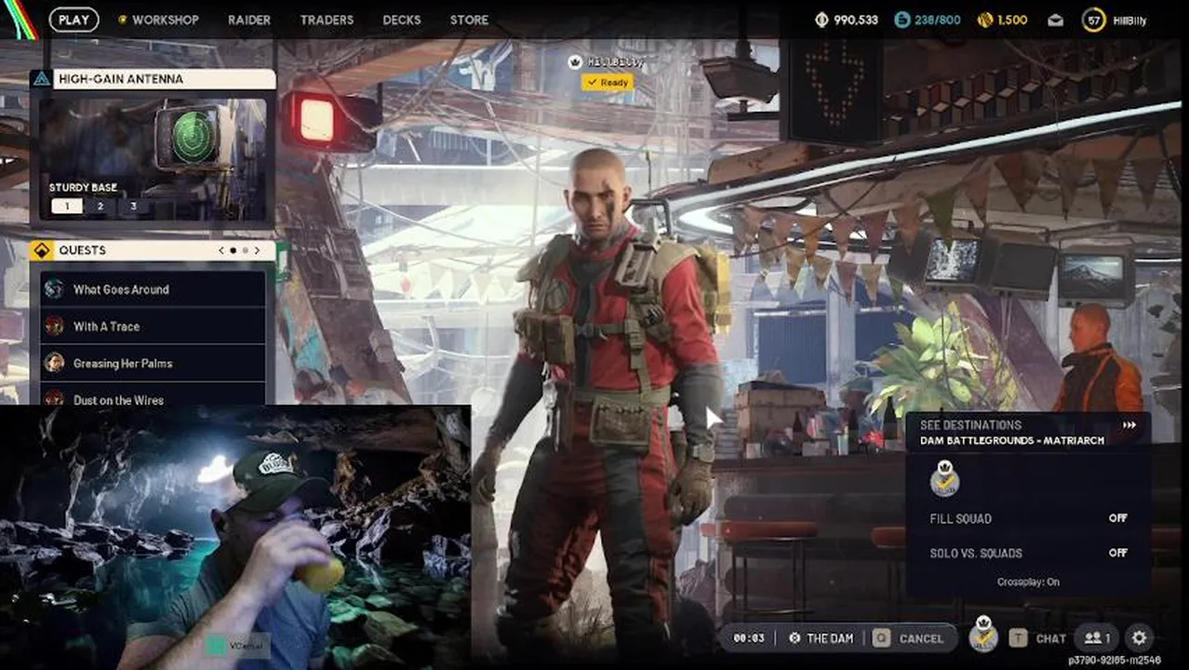Viewport: 1189px width, 670px height.
Task: Click the coin currency icon beside 990,533
Action: pos(822,20)
